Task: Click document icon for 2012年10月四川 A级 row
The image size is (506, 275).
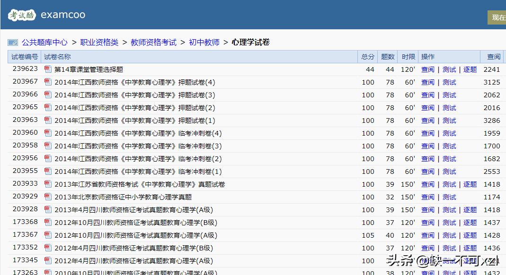Action: tap(48, 235)
